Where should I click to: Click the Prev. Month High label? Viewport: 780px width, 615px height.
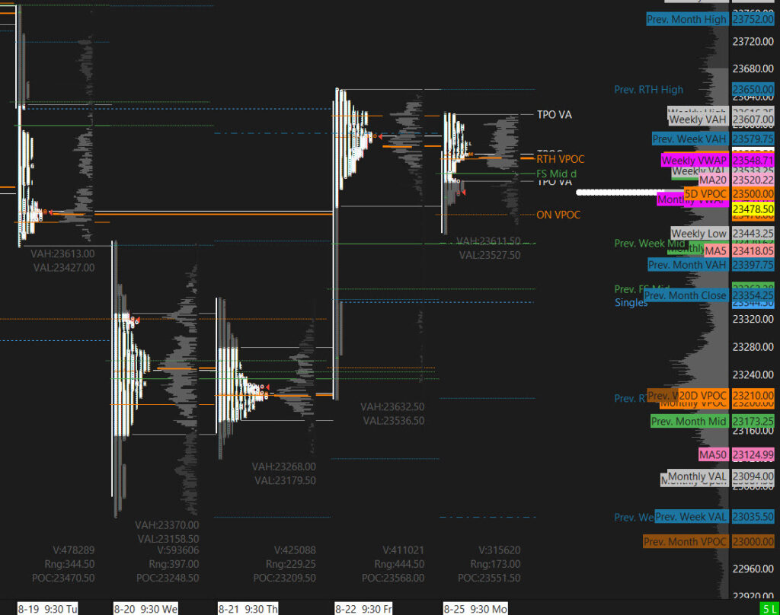click(x=686, y=19)
